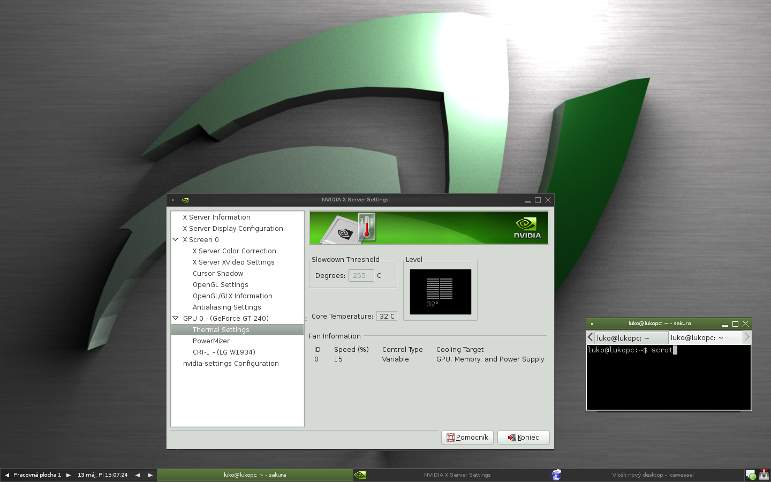Click the NVIDIA window title bar dot button
The height and width of the screenshot is (482, 771).
[x=172, y=200]
